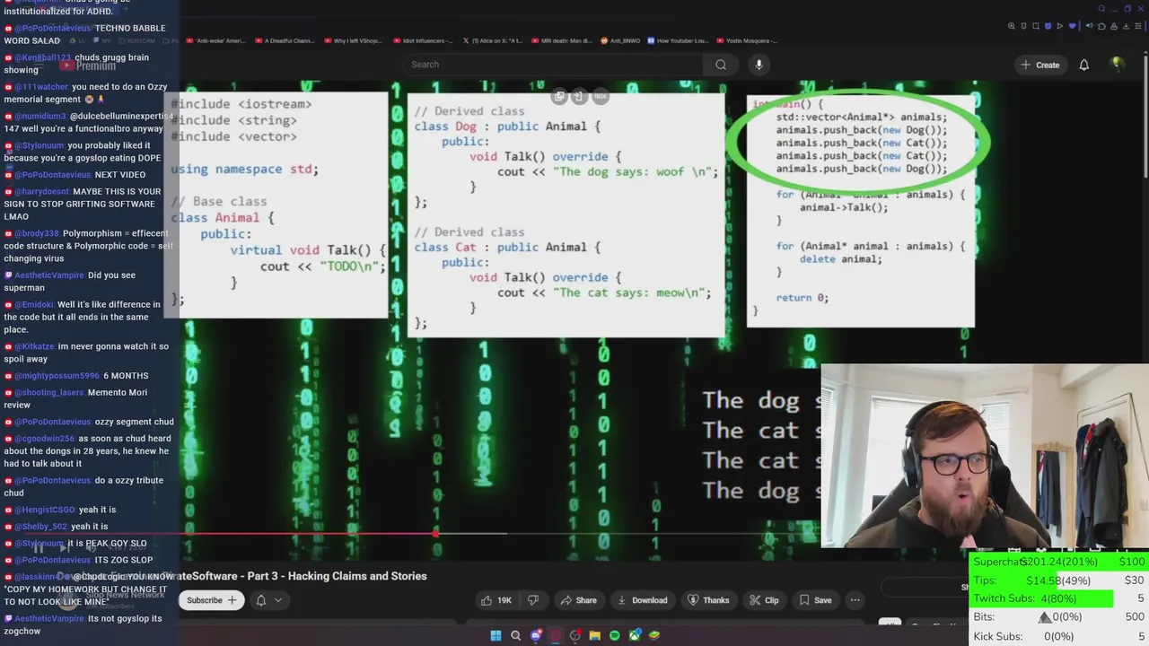Toggle the subscription notification bell
Image resolution: width=1149 pixels, height=646 pixels.
(x=261, y=600)
